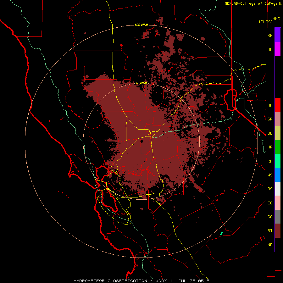Click the RA light-green legend swatch
This screenshot has width=283, height=283.
pyautogui.click(x=278, y=161)
